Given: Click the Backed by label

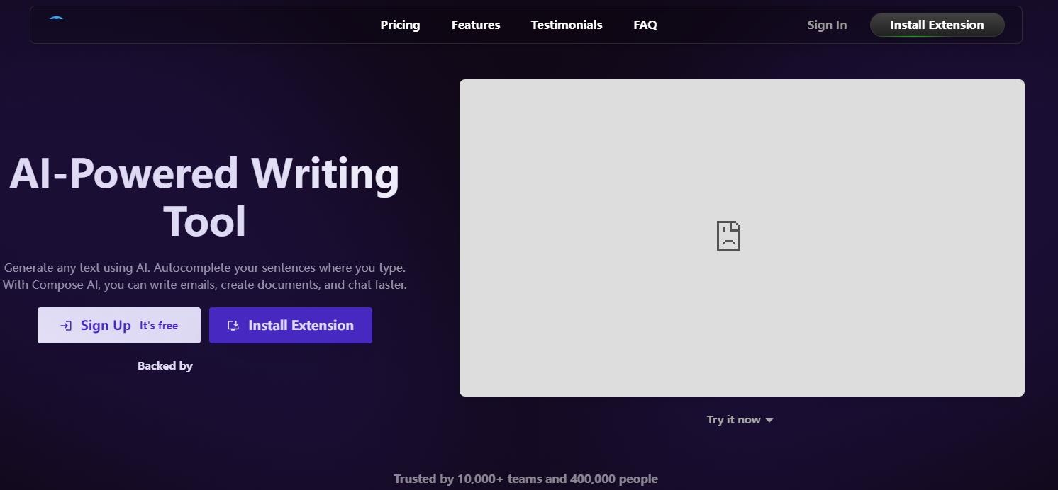Looking at the screenshot, I should click(165, 366).
